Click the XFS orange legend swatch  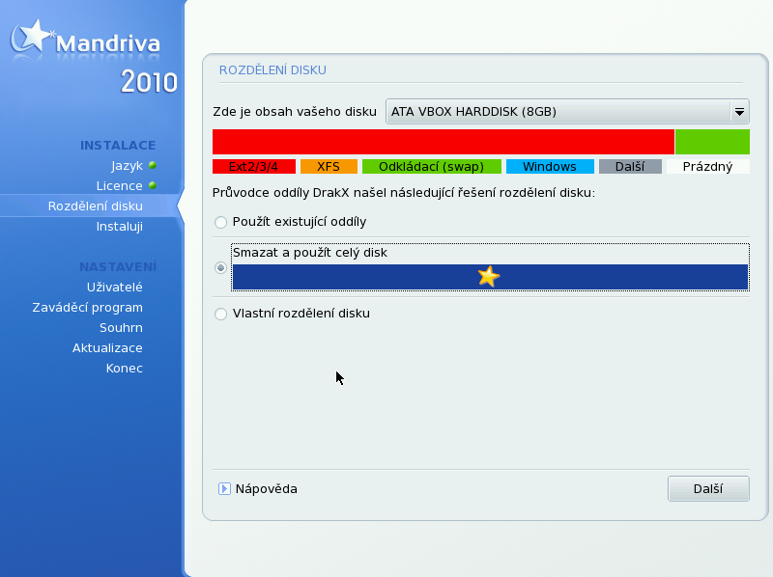point(329,166)
